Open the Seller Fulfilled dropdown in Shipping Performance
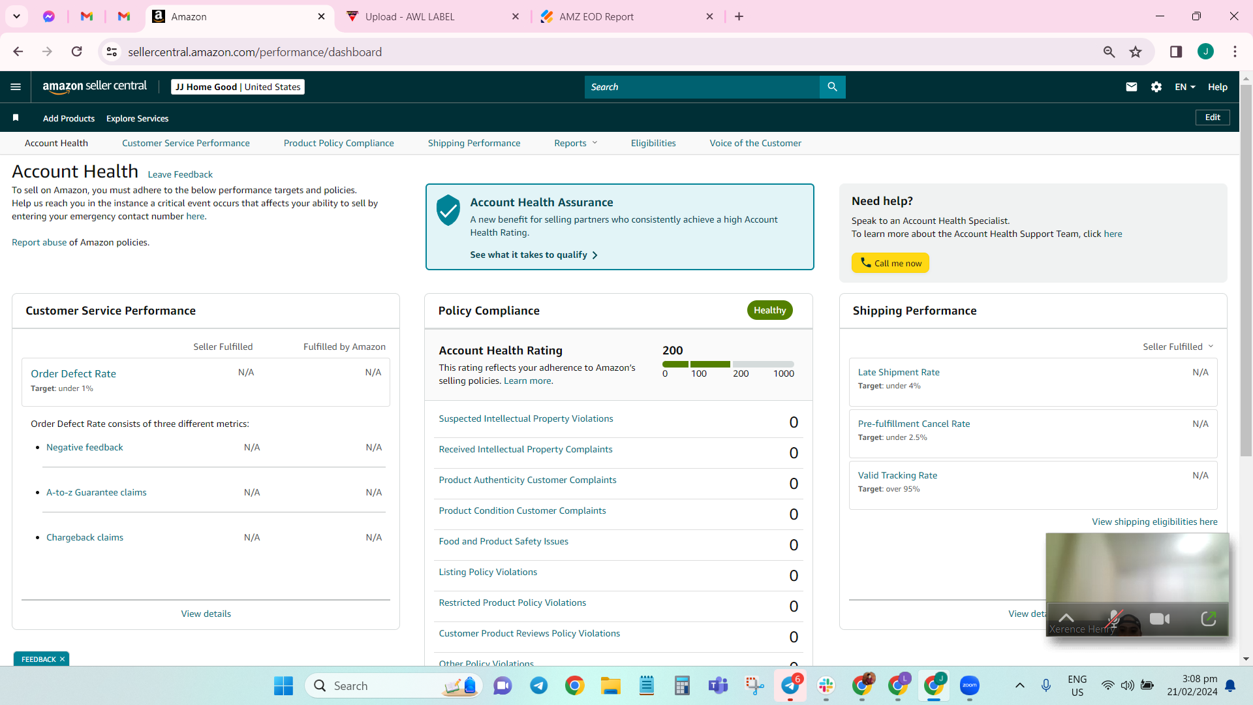The height and width of the screenshot is (705, 1253). pos(1178,347)
